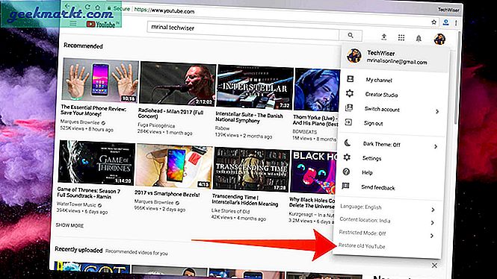Screen dimensions: 497x279
Task: Open Creator Studio menu entry
Action: click(x=381, y=95)
